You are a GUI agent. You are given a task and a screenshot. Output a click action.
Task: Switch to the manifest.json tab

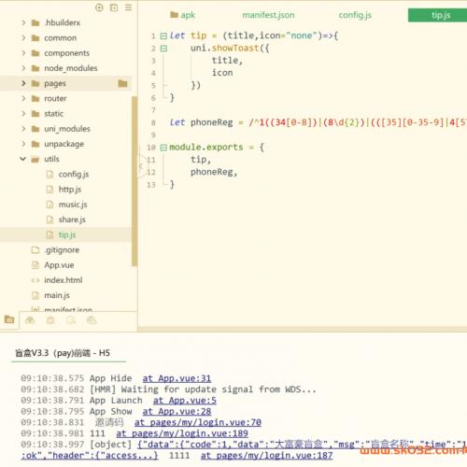tap(268, 15)
